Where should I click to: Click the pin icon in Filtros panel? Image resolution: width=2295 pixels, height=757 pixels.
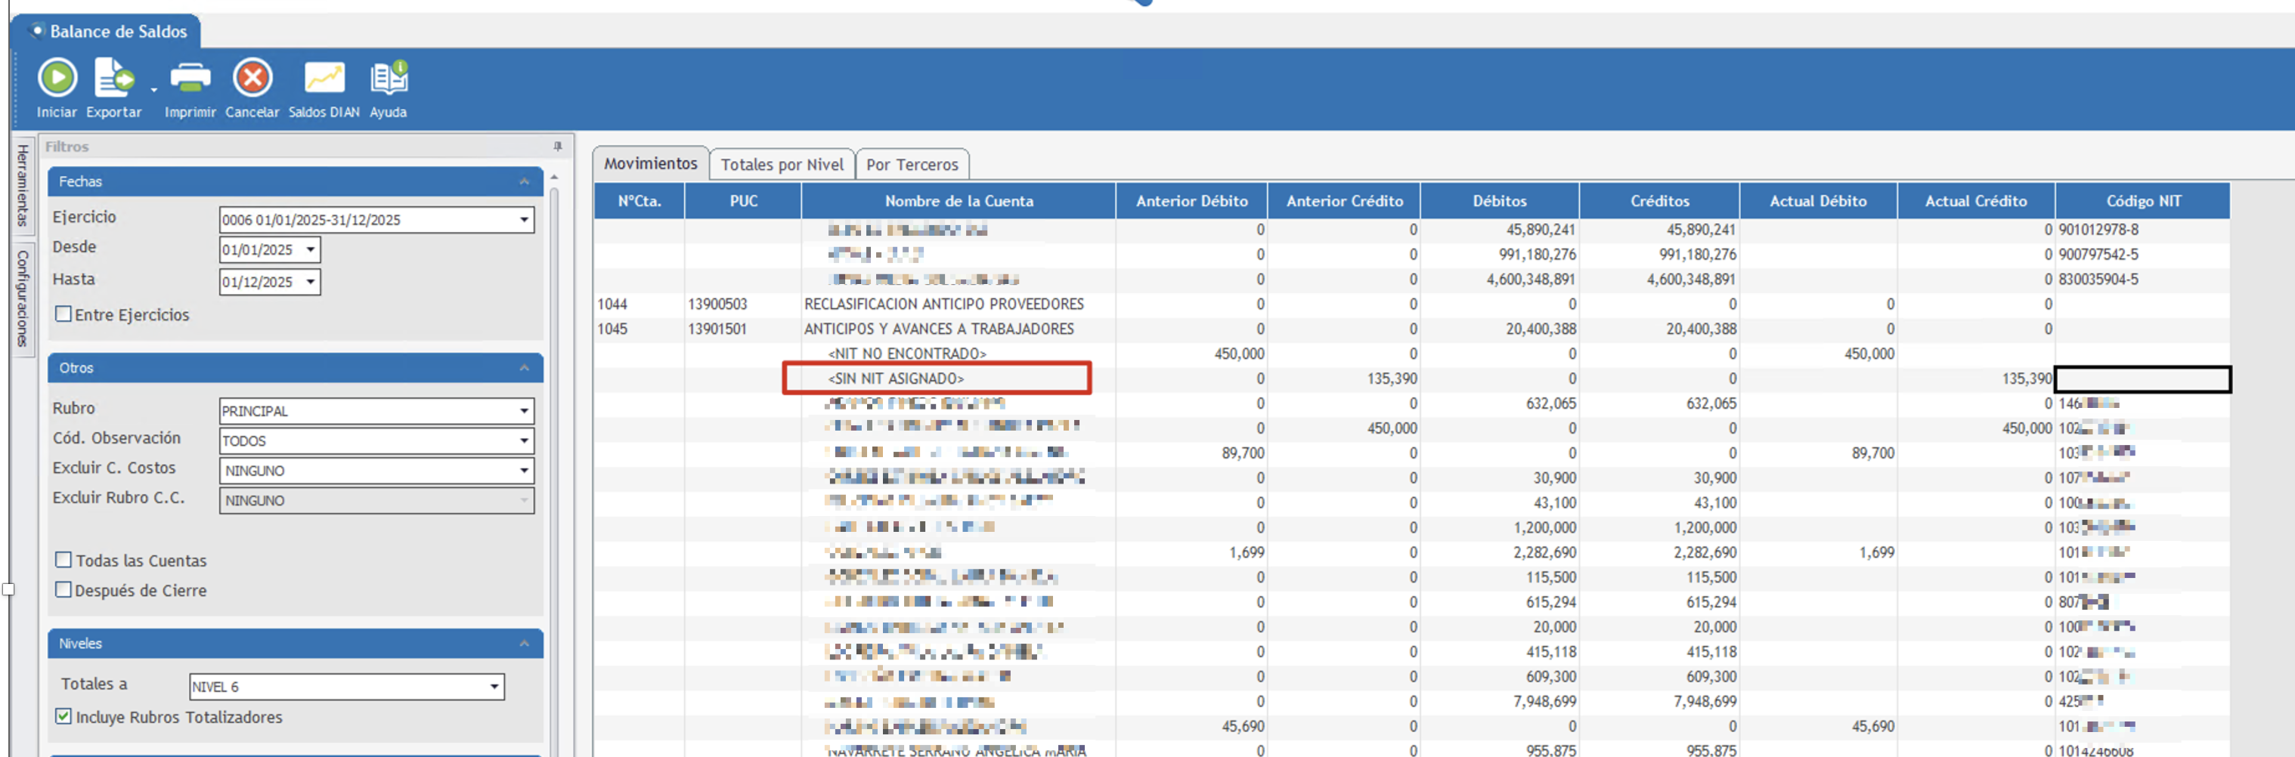(x=558, y=146)
